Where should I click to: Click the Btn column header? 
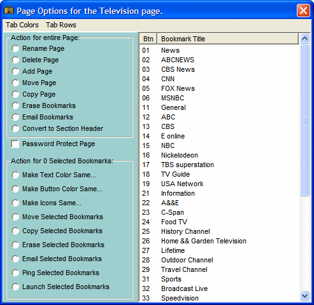tap(148, 39)
